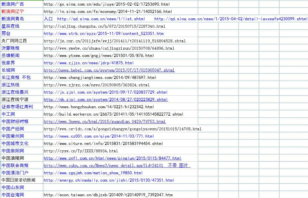Click the www.citure.net URL cell
308x198 pixels.
click(x=121, y=143)
